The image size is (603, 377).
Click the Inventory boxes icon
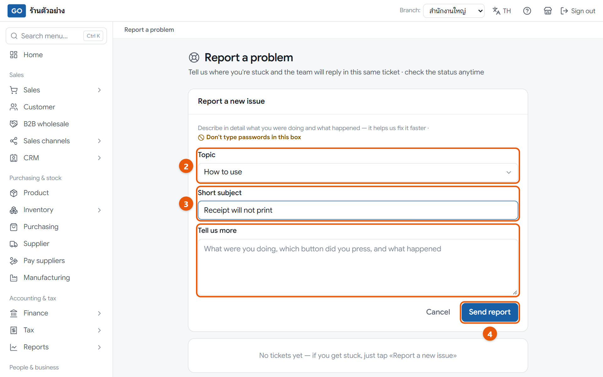pyautogui.click(x=14, y=210)
